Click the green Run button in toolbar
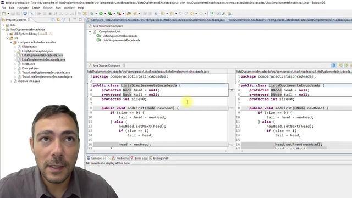The image size is (352, 198). (x=101, y=14)
